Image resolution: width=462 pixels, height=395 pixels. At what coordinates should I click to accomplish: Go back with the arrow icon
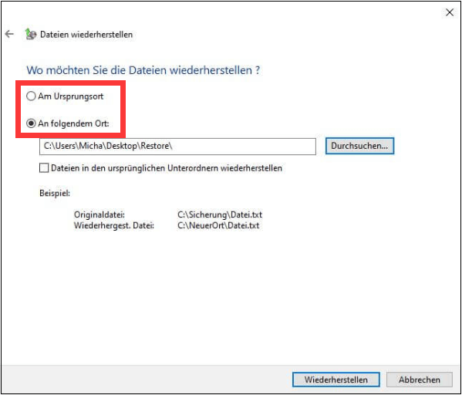tap(9, 34)
